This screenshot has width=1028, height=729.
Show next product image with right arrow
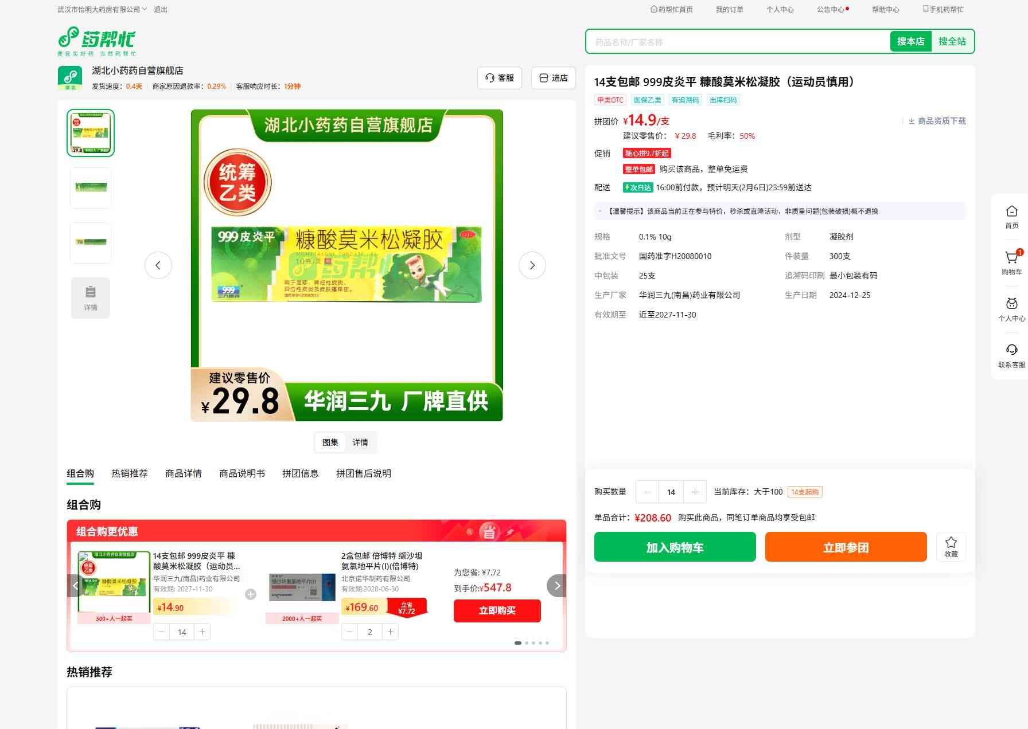click(x=532, y=265)
